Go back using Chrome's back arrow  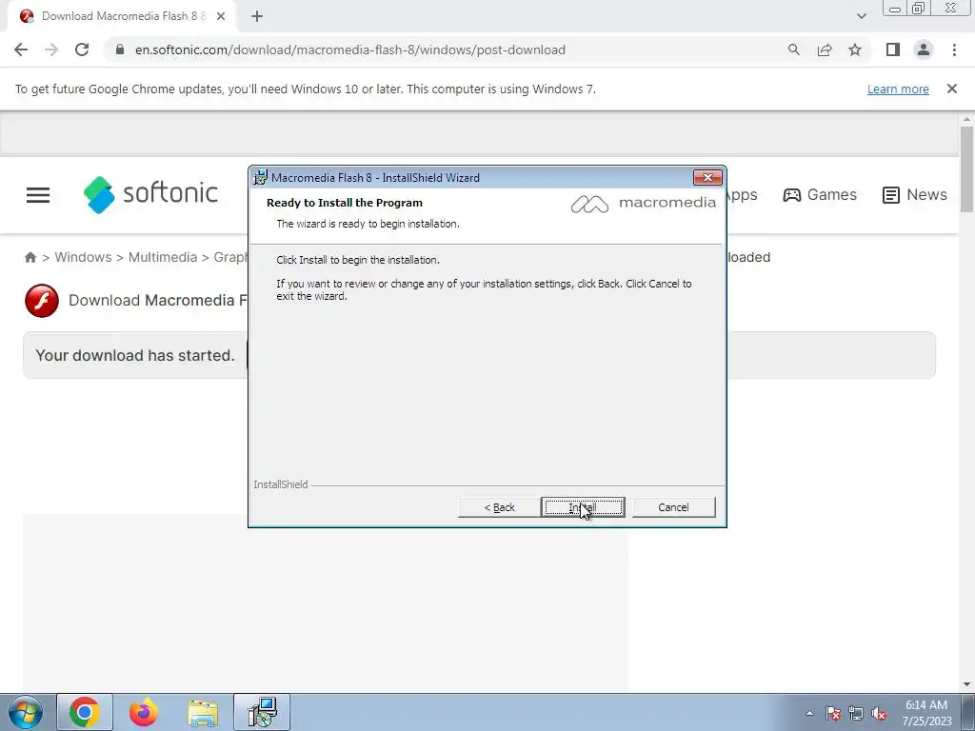tap(21, 49)
